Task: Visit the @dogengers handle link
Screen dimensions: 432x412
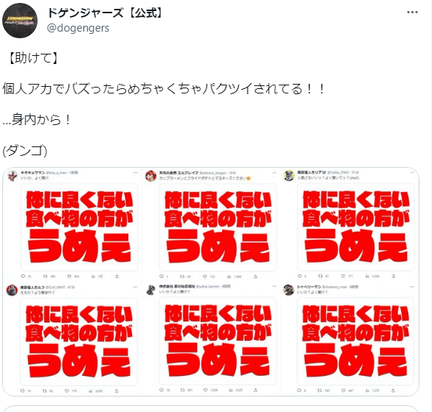Action: click(x=78, y=28)
